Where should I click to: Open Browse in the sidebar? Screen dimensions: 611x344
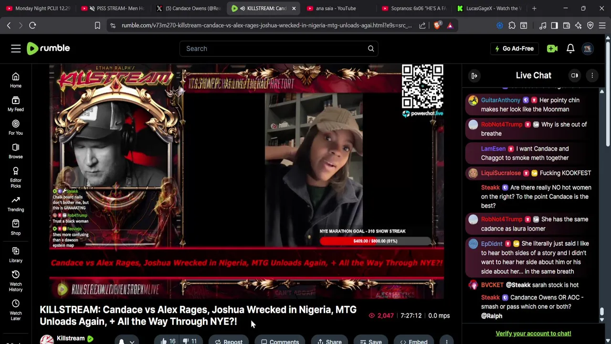16,151
